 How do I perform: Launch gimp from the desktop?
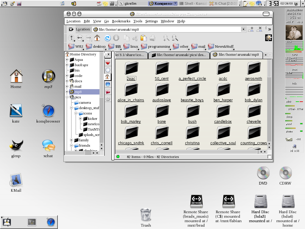(x=16, y=146)
